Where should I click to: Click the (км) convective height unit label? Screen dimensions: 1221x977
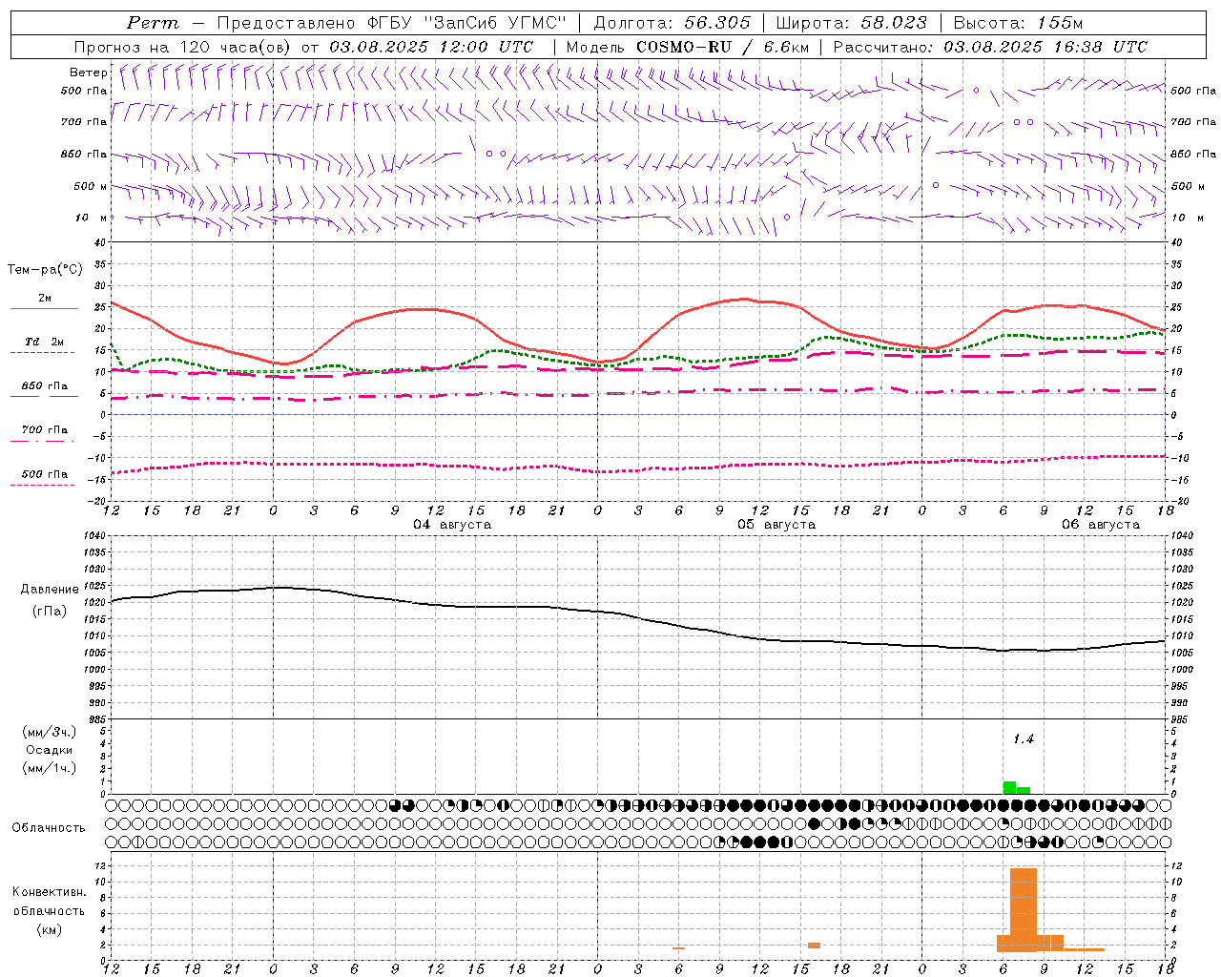(x=49, y=929)
